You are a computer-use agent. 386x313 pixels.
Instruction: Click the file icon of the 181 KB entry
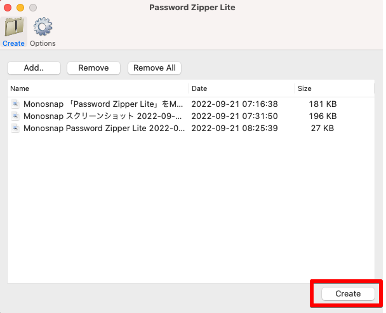(x=15, y=104)
